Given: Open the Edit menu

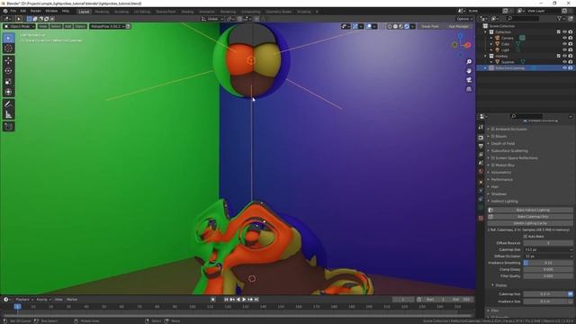Looking at the screenshot, I should pyautogui.click(x=23, y=12).
